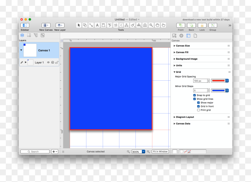
Task: Click the zoom out magnifier
Action: click(x=128, y=152)
